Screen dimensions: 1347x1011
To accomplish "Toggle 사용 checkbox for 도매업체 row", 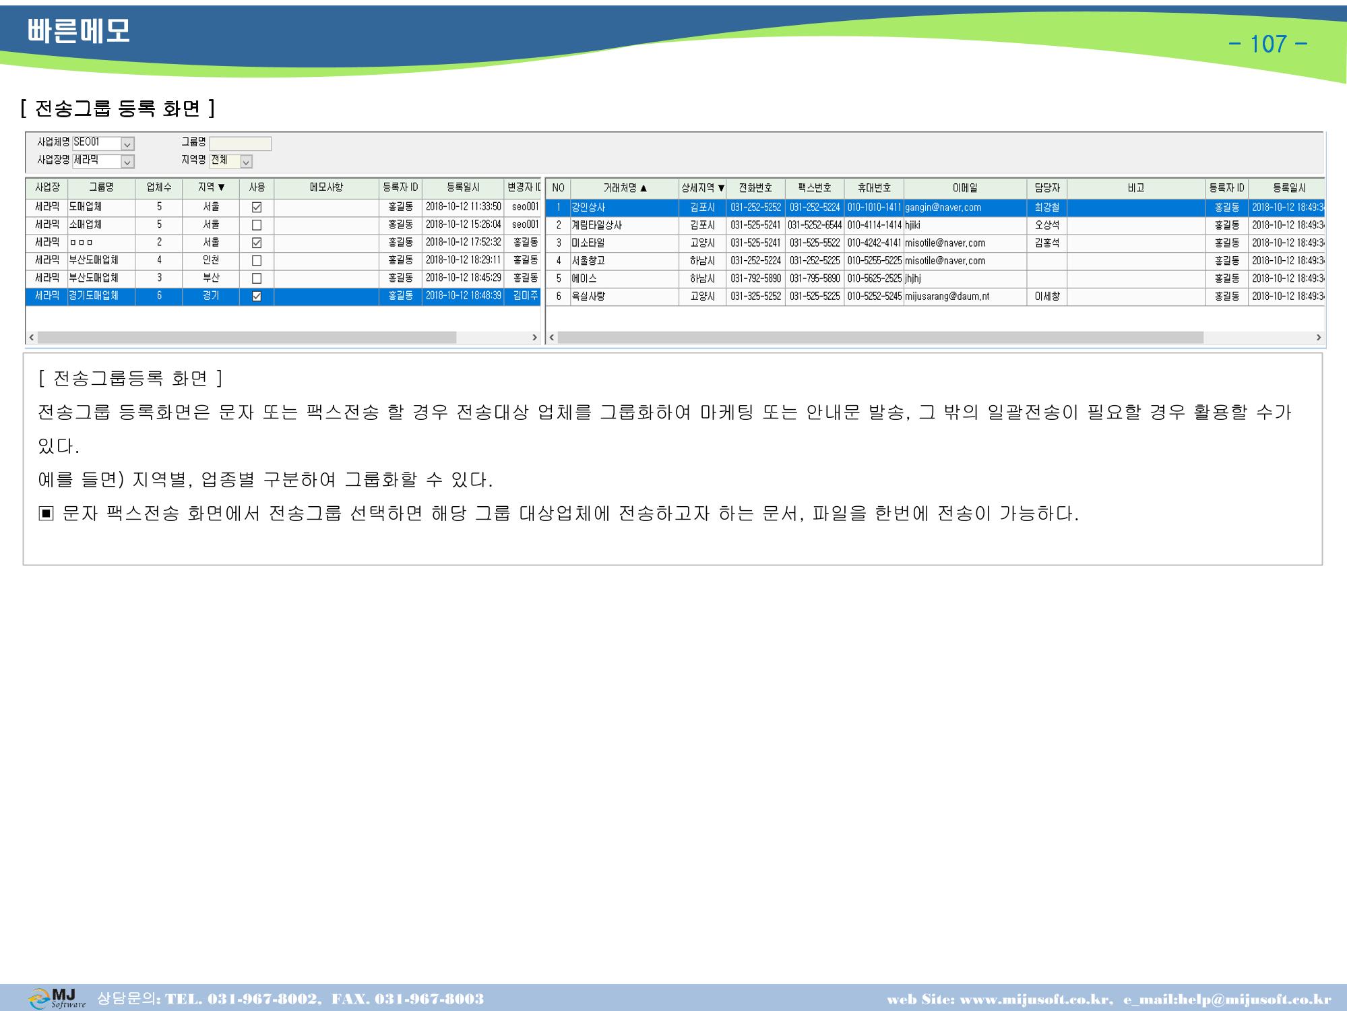I will point(257,208).
